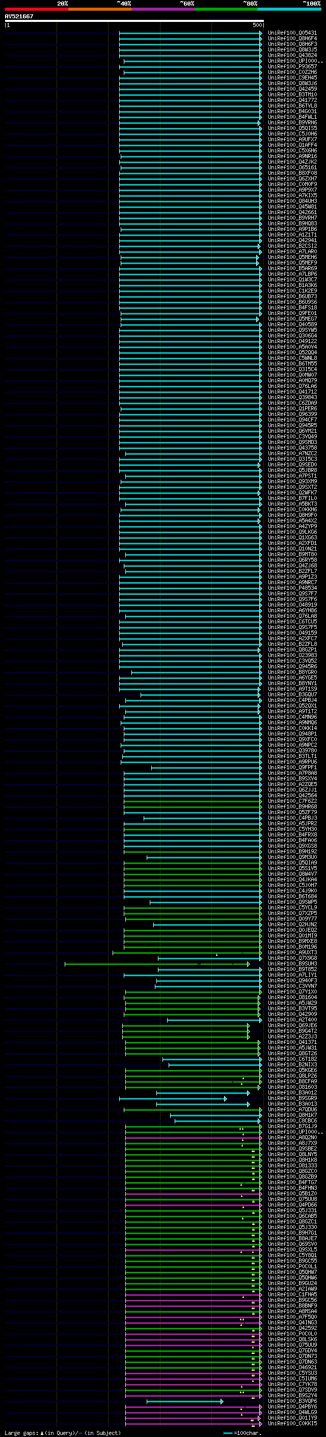Click hit label UniRef100_C0KKI5
This screenshot has width=326, height=1437.
click(x=292, y=1424)
